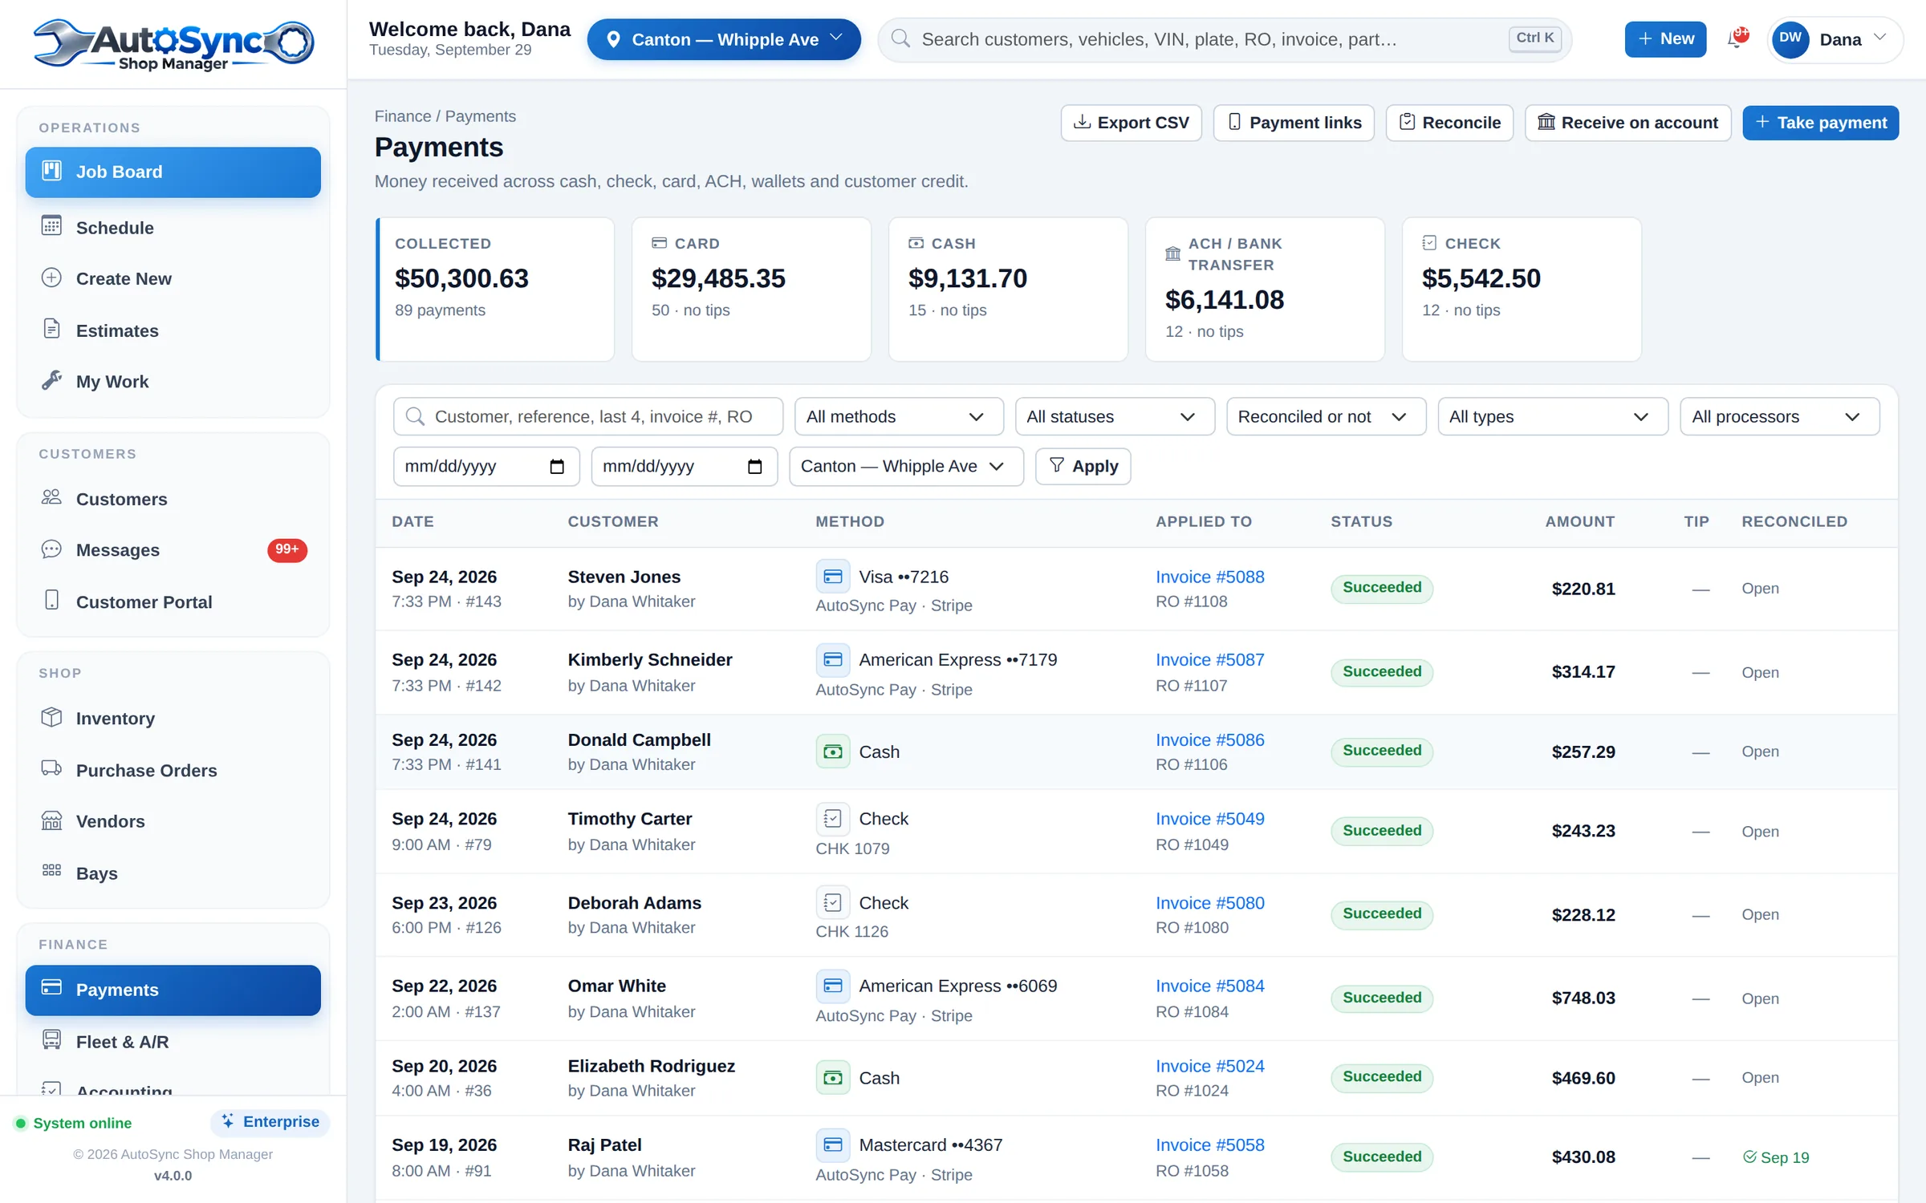Click the Inventory box icon
The height and width of the screenshot is (1203, 1926).
[x=51, y=717]
